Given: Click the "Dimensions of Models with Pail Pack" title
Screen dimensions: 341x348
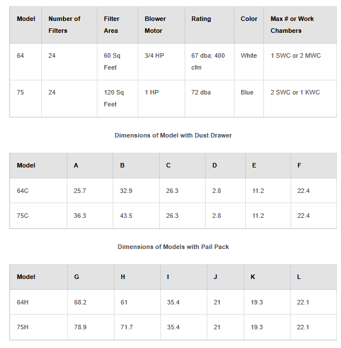Looking at the screenshot, I should [x=173, y=247].
